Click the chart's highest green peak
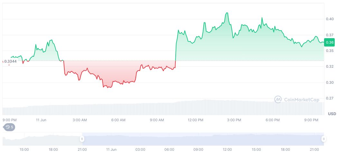The width and height of the screenshot is (345, 153). pos(227,13)
